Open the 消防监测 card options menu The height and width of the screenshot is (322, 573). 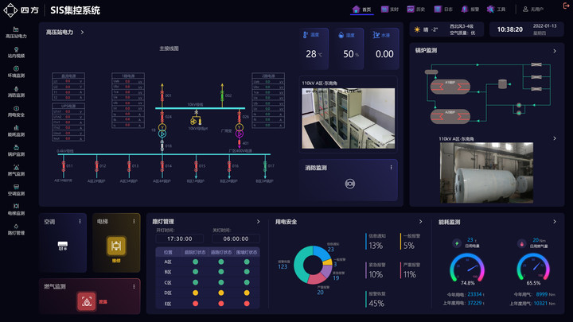(x=391, y=167)
